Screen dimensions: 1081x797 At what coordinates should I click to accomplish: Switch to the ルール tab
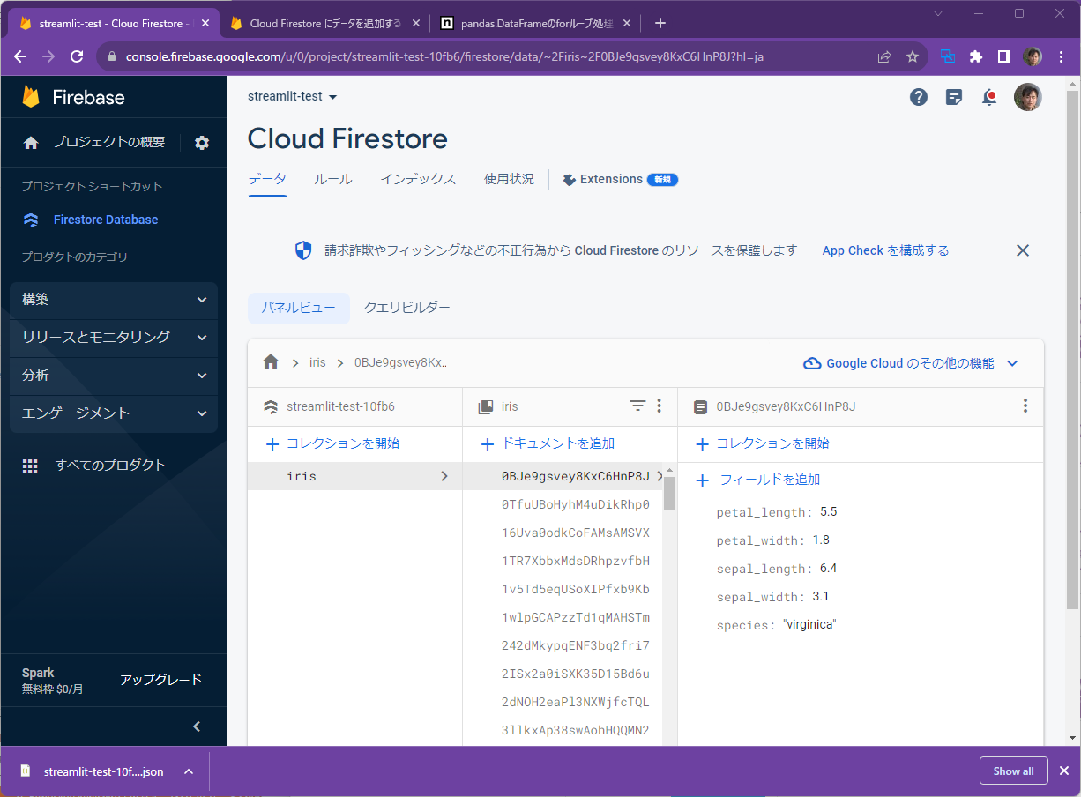coord(332,178)
